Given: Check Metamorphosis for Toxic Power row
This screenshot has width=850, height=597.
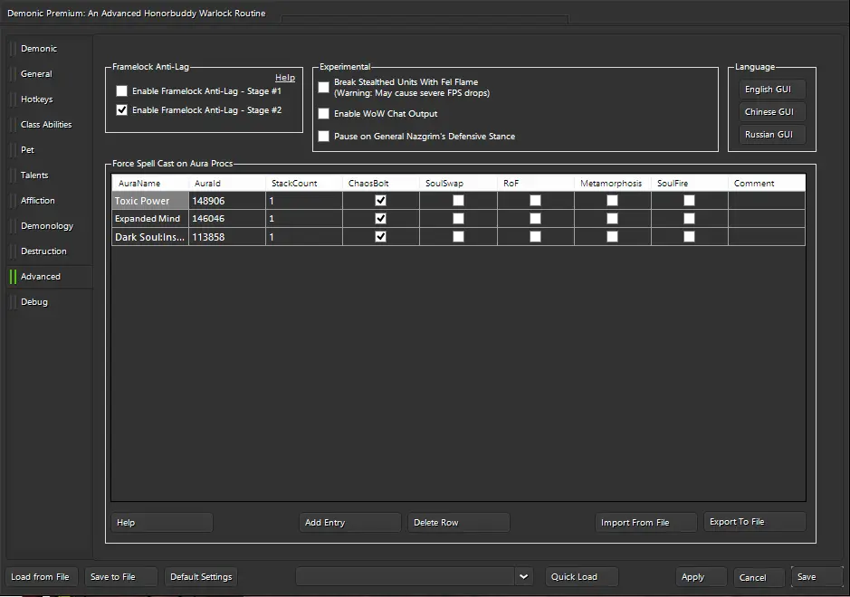Looking at the screenshot, I should (x=613, y=201).
